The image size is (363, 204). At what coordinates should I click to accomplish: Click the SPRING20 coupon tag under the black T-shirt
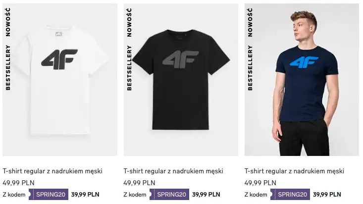pyautogui.click(x=169, y=194)
